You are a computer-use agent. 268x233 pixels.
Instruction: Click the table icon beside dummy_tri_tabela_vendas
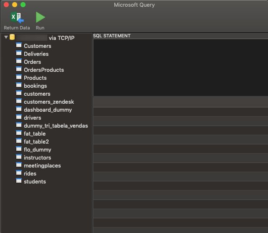19,125
